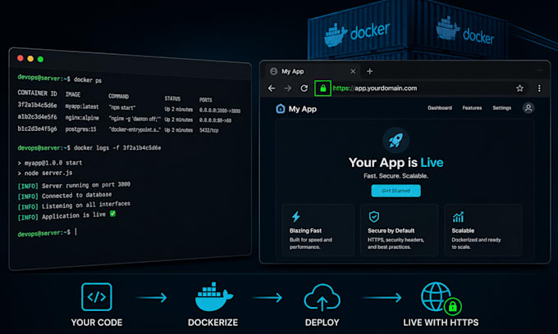Click the red close dot in terminal
Viewport: 558px width, 334px height.
[x=21, y=58]
